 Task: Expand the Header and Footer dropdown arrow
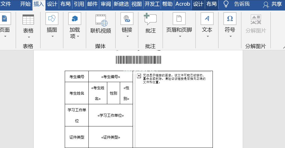[x=179, y=36]
